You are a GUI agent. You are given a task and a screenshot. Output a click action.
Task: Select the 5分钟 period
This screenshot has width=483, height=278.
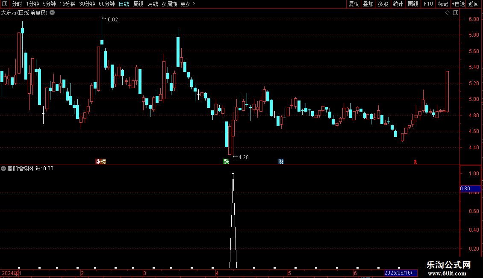(x=49, y=4)
